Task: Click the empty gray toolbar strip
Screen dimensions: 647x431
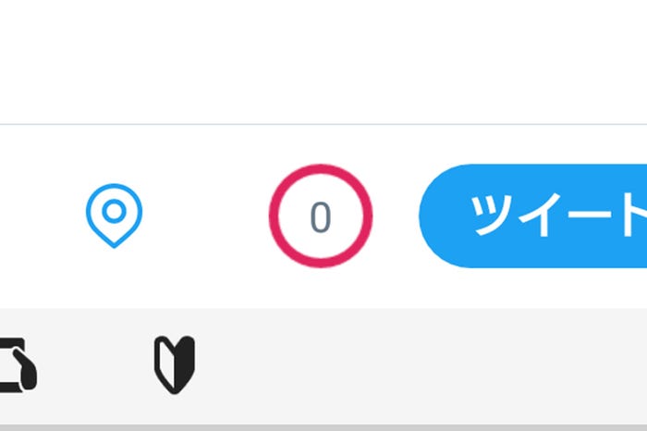Action: point(416,365)
